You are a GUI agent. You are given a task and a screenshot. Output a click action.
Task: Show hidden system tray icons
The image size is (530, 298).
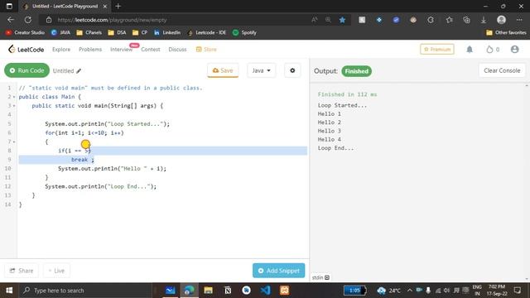[x=410, y=291]
